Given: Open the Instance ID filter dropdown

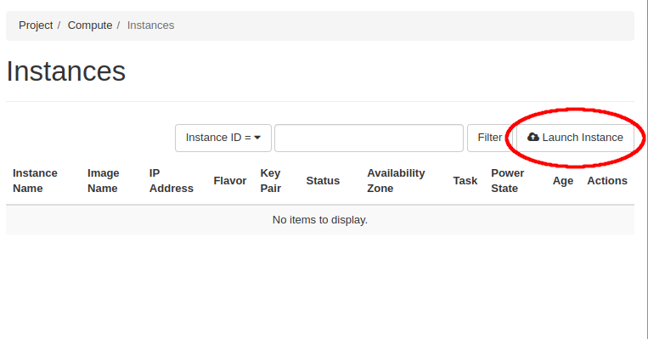Looking at the screenshot, I should point(223,138).
